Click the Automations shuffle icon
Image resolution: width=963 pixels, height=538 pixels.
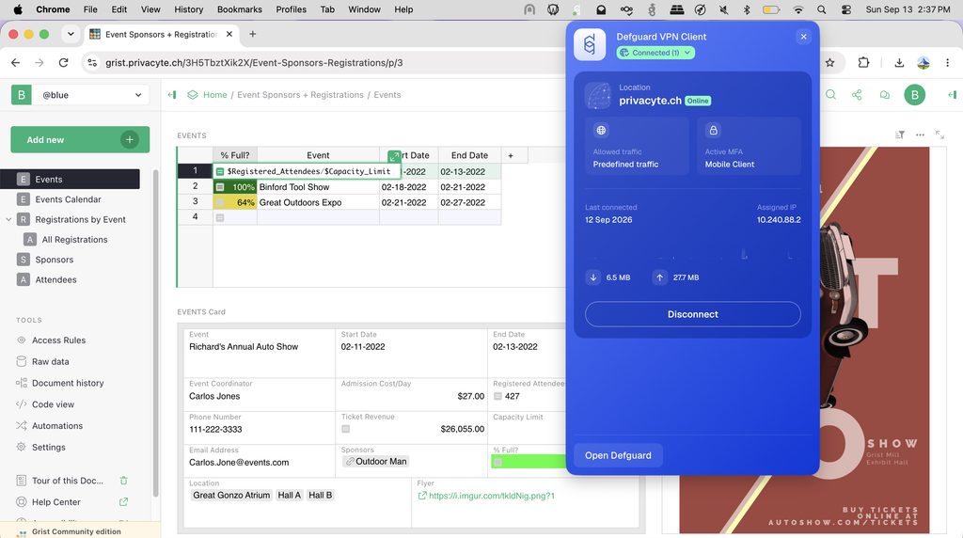22,426
